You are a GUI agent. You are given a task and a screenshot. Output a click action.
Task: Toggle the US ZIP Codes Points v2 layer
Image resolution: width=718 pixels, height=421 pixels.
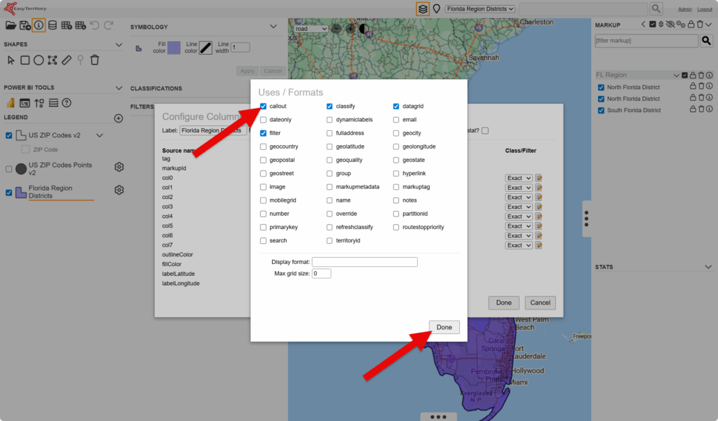tap(8, 169)
